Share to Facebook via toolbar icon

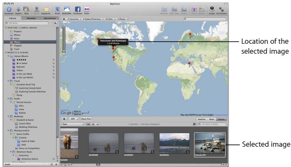(x=78, y=9)
